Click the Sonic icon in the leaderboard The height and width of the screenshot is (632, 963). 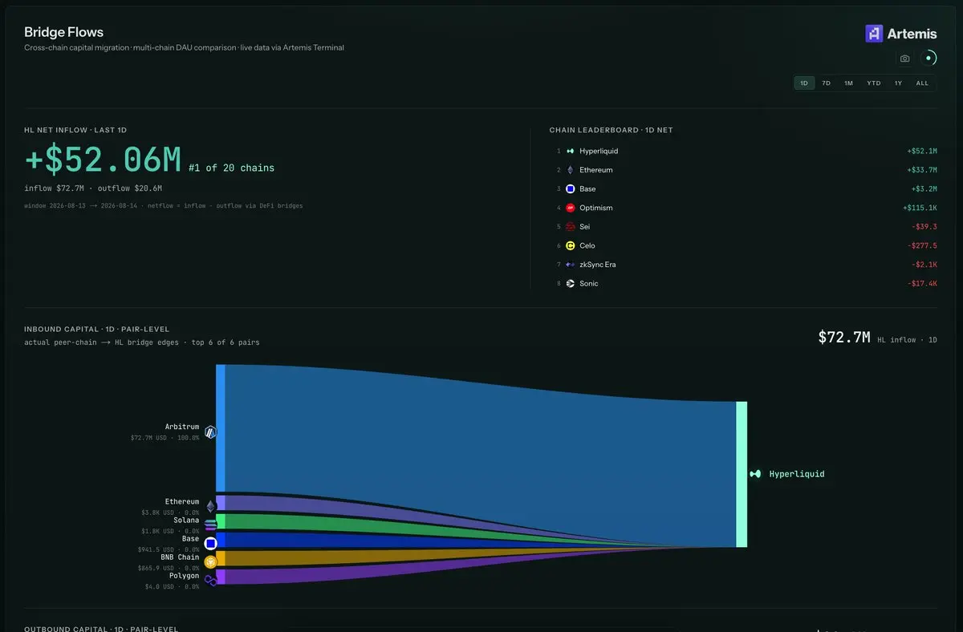click(x=571, y=283)
